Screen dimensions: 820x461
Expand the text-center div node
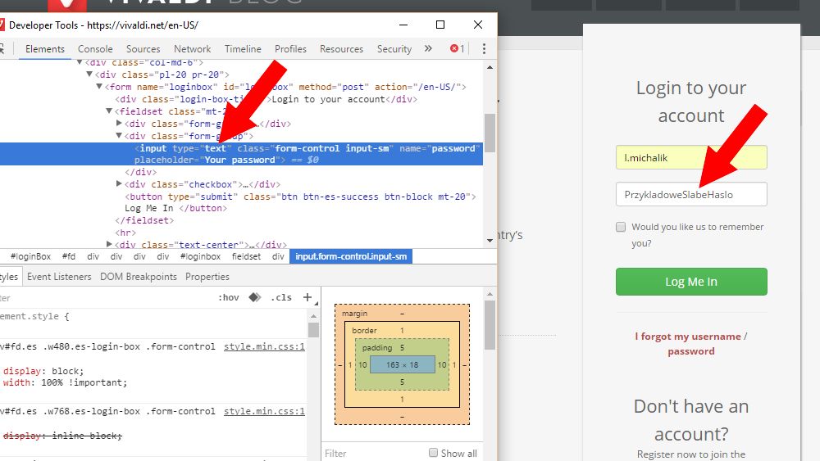[109, 244]
